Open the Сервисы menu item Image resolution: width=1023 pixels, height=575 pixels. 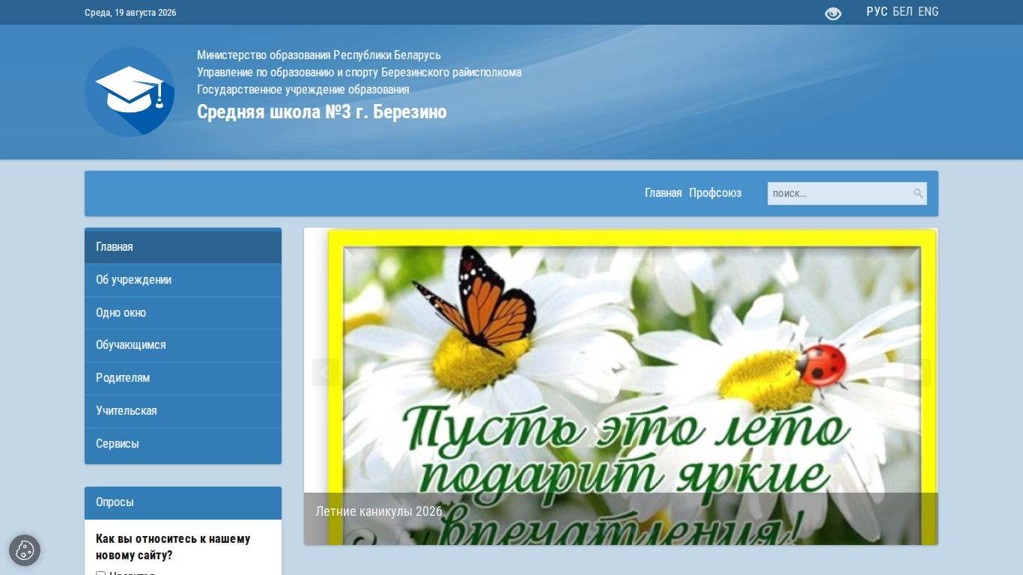183,444
